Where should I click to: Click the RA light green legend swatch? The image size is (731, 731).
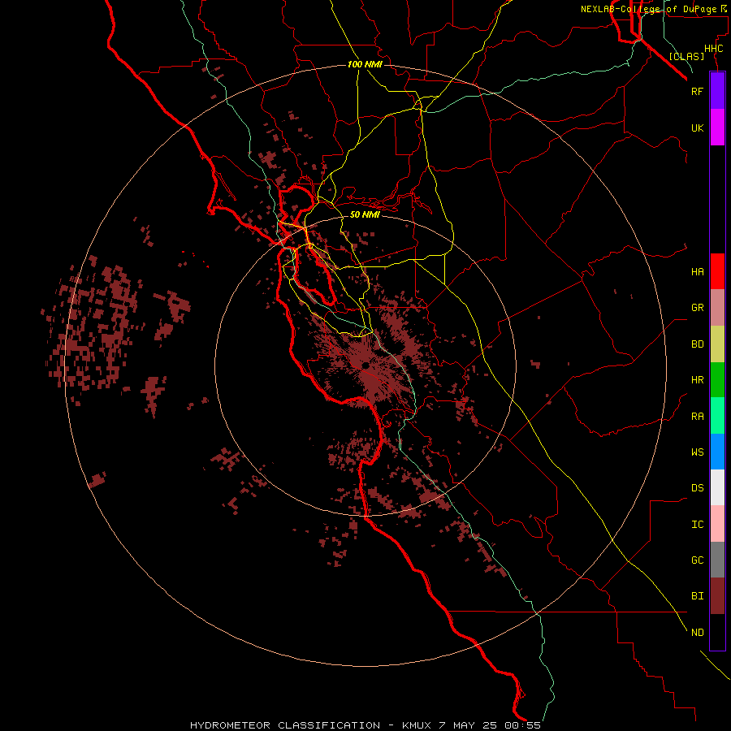coord(717,416)
